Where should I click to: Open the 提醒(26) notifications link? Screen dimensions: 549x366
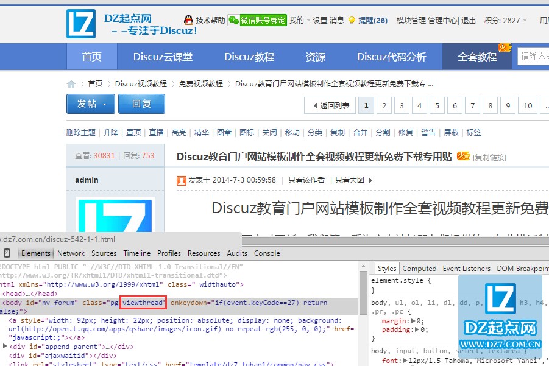(373, 20)
